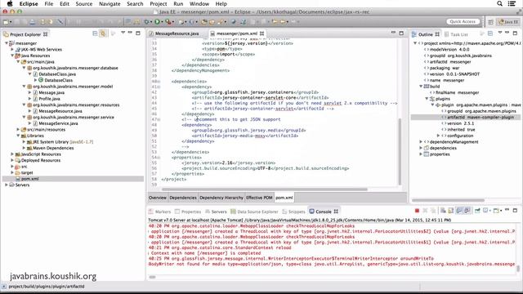Toggle Scroll Lock in Console
The image size is (523, 294).
451,211
